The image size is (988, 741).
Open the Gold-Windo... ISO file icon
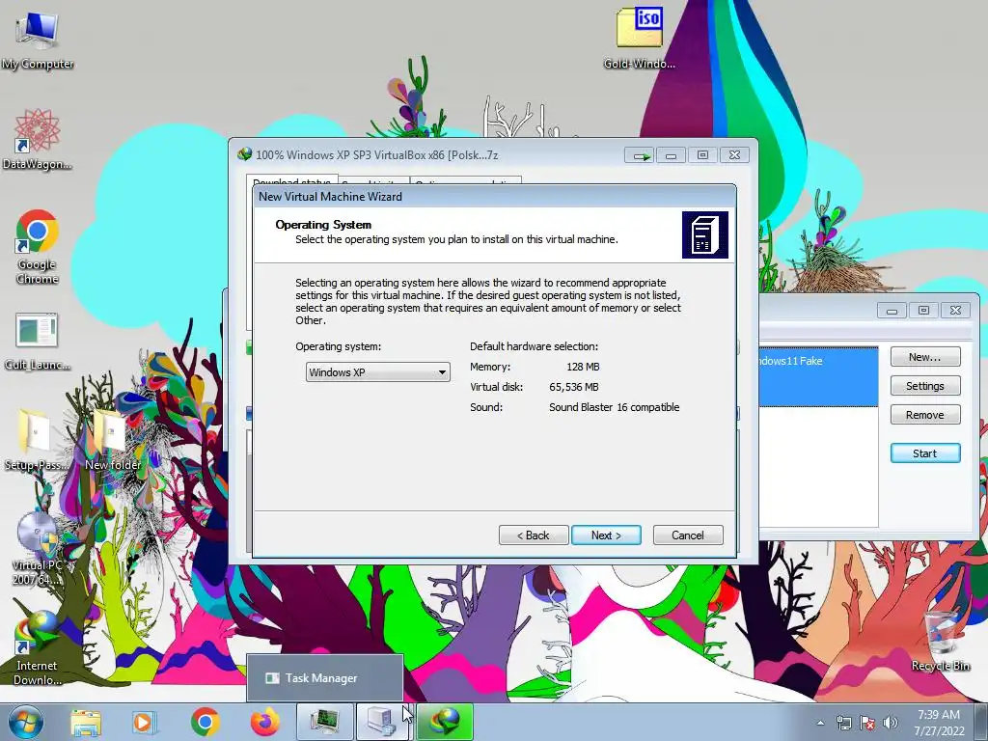pos(640,38)
